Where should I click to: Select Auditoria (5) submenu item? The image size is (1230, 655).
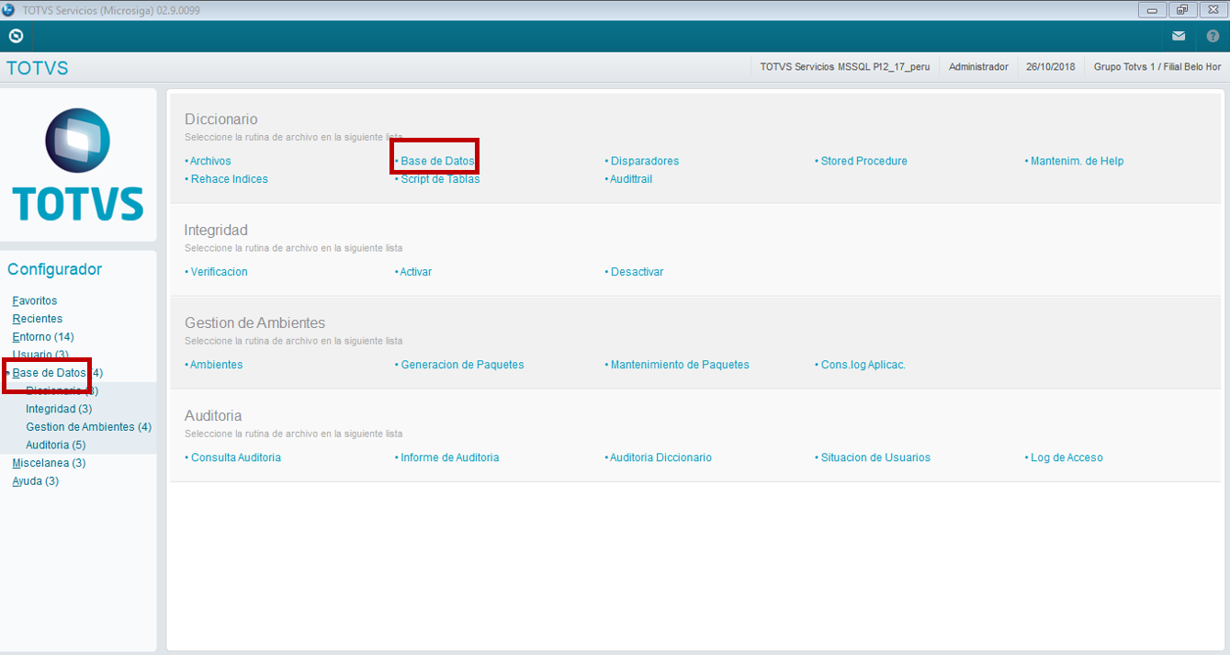click(x=55, y=445)
